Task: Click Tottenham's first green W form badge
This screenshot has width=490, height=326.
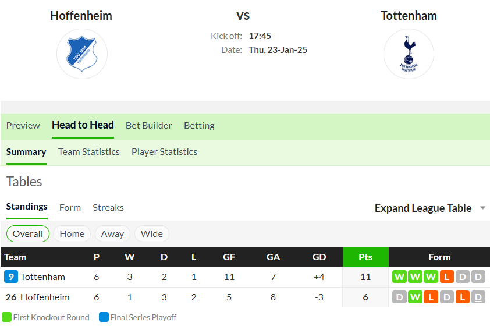Action: point(399,277)
